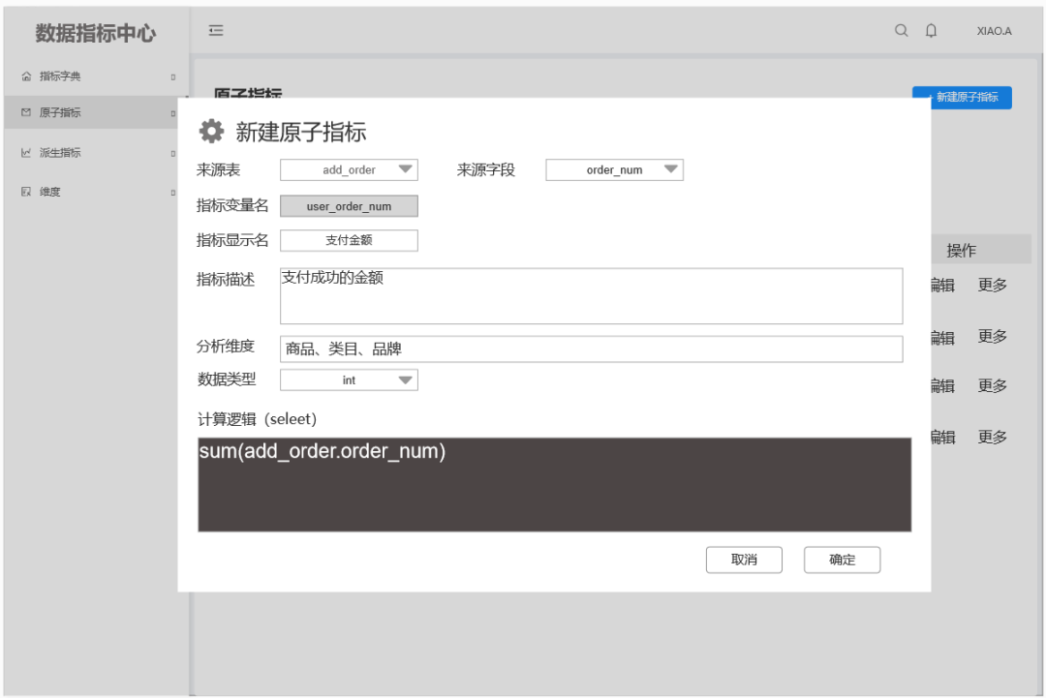Click the 维度 icon in the sidebar
Viewport: 1046px width, 698px height.
[24, 191]
